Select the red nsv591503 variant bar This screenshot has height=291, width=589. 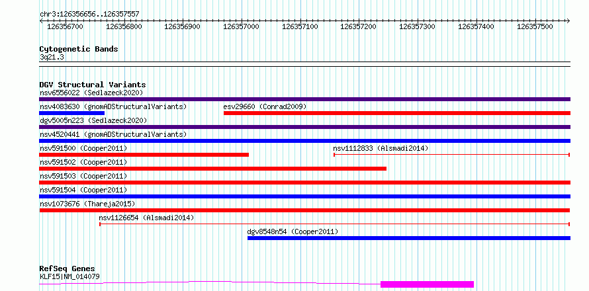click(304, 183)
